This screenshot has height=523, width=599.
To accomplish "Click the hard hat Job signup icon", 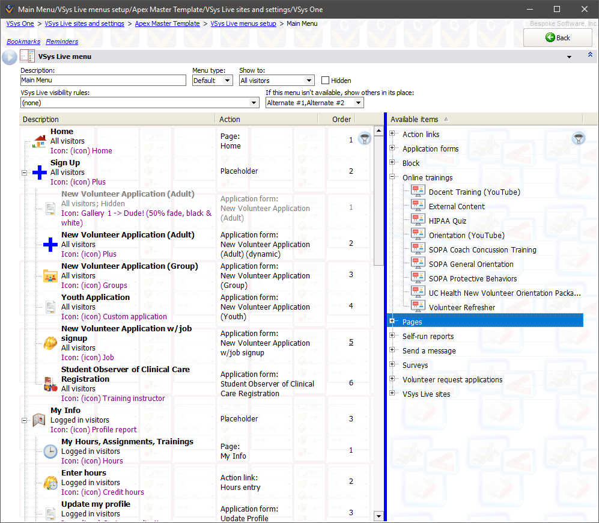I will (50, 343).
